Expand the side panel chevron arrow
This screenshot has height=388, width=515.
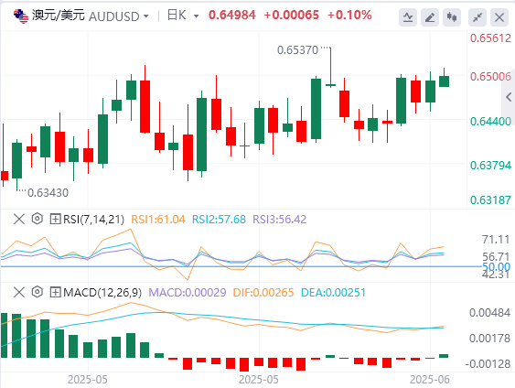coord(509,97)
